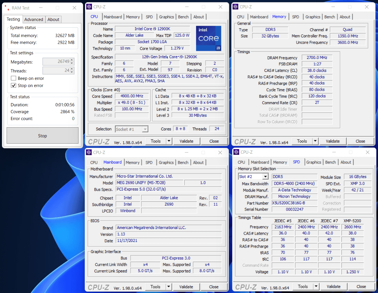
Task: Open Tools dropdown arrow in CPU window
Action: [x=169, y=141]
